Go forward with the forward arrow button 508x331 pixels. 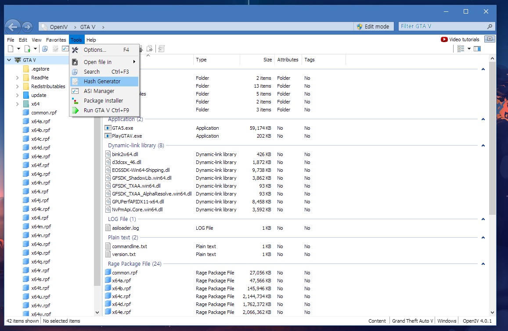coord(28,27)
